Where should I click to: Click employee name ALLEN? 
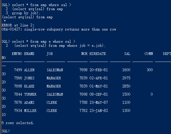(x=29, y=70)
